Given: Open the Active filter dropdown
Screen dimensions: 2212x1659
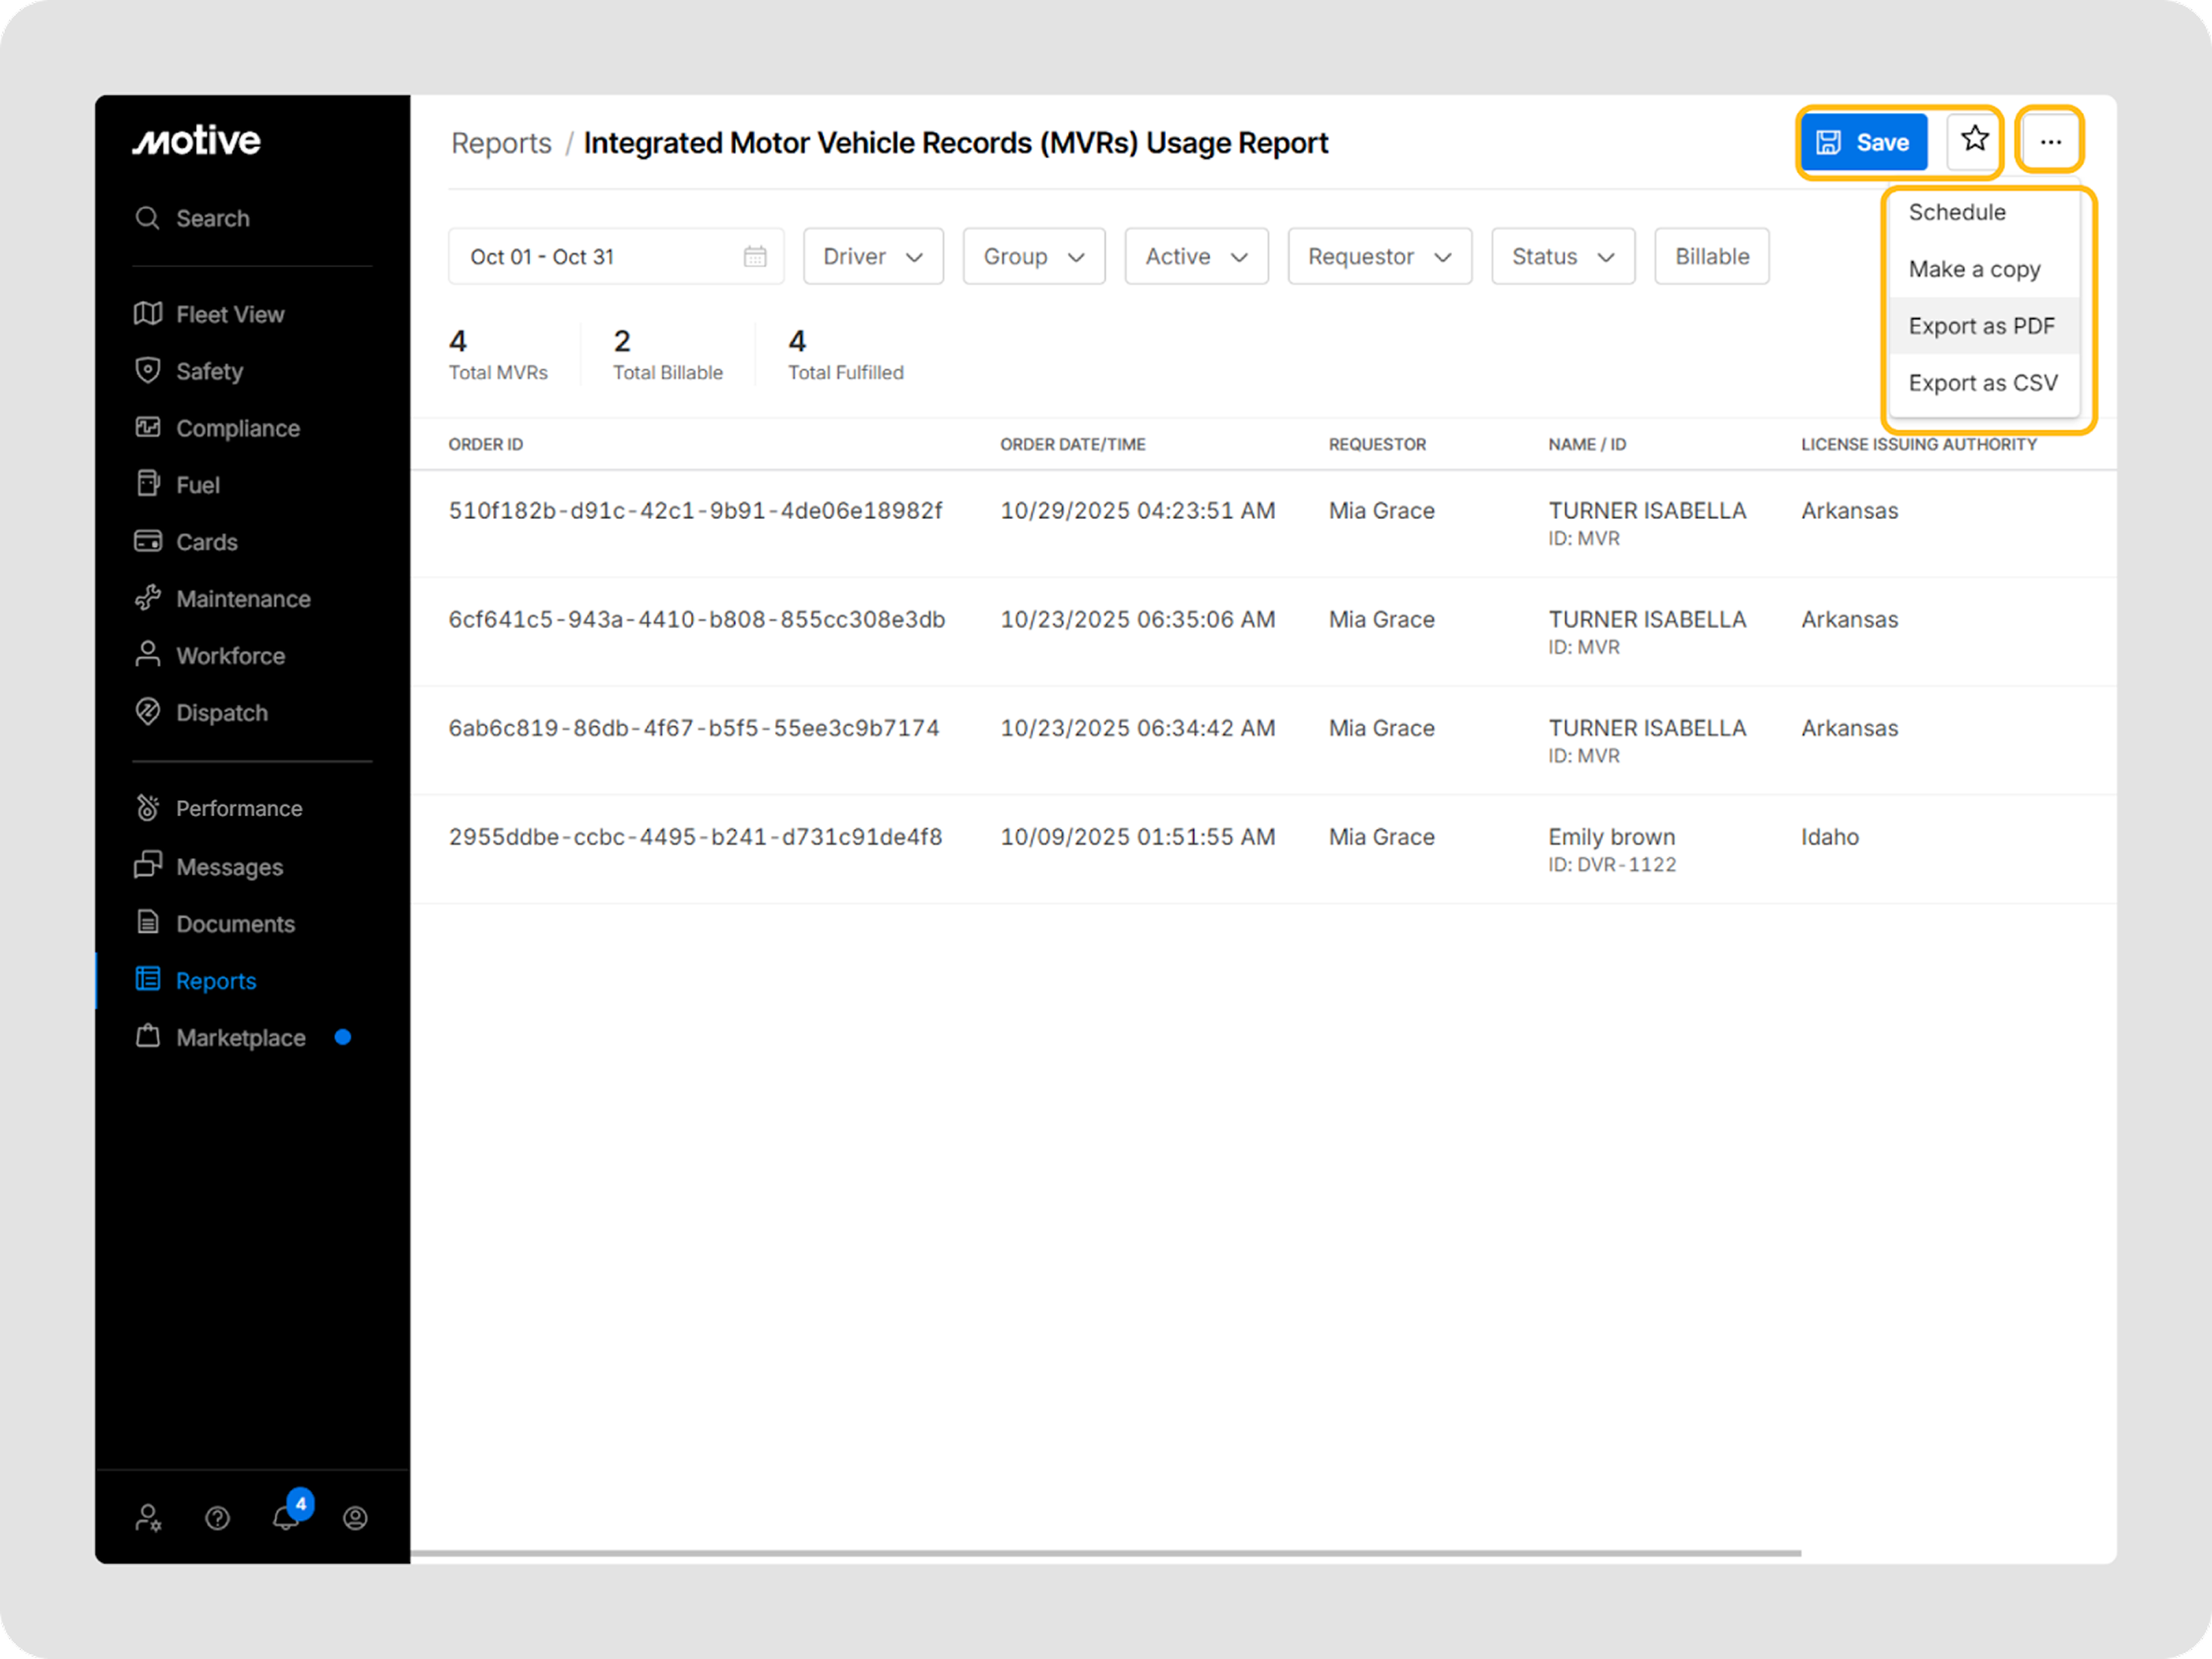Looking at the screenshot, I should coord(1195,257).
